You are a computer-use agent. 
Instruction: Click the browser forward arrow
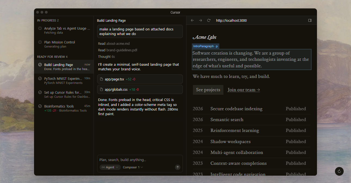(201, 20)
